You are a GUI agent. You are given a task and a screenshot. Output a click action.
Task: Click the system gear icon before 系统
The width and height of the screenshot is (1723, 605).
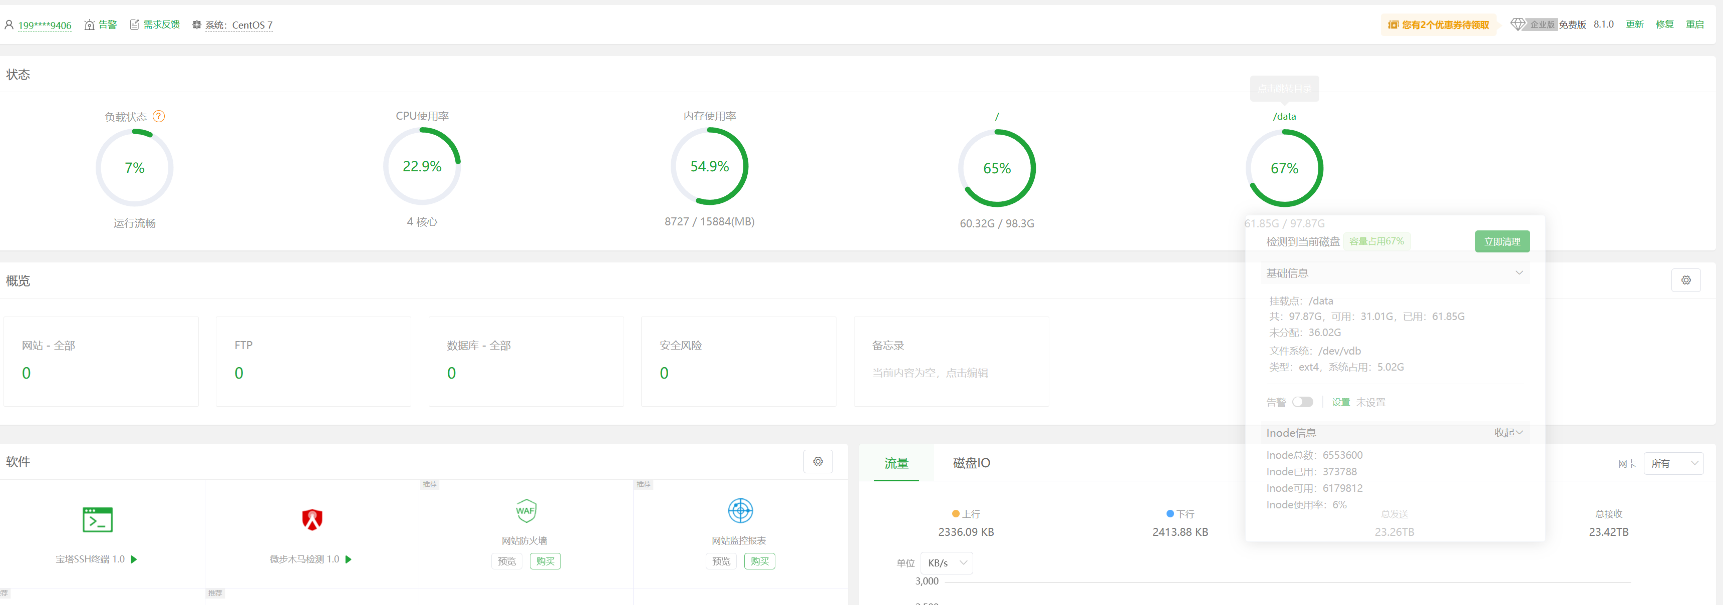tap(197, 25)
